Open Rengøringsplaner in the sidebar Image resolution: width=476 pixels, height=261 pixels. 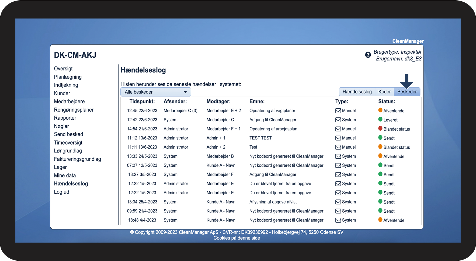pyautogui.click(x=74, y=110)
